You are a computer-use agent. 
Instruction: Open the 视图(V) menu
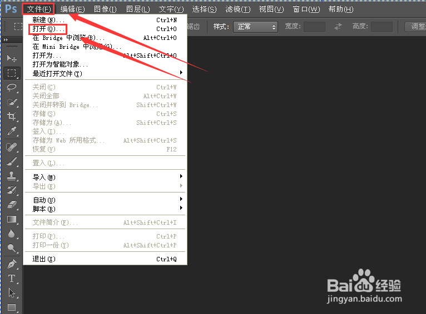(271, 9)
